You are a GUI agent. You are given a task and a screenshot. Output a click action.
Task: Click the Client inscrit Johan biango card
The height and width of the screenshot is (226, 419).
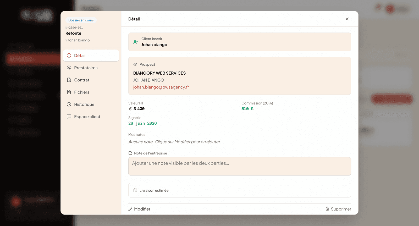click(x=240, y=42)
